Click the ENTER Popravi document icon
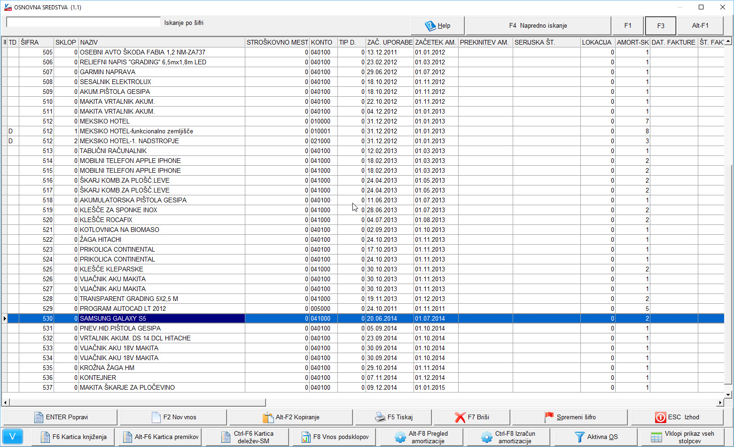This screenshot has width=734, height=447. pyautogui.click(x=39, y=417)
